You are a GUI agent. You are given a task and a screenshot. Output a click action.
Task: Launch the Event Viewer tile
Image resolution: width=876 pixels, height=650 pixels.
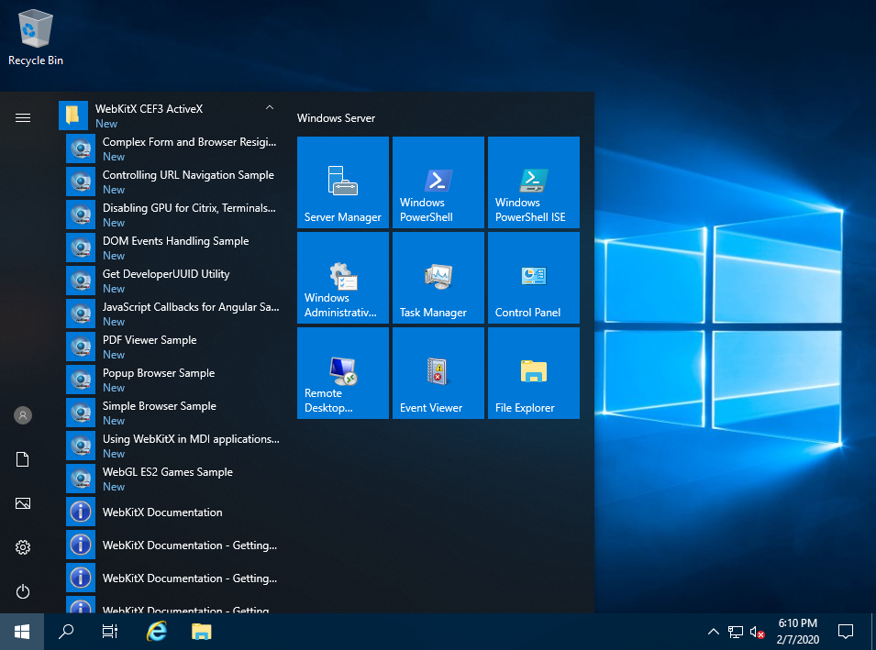click(x=438, y=373)
